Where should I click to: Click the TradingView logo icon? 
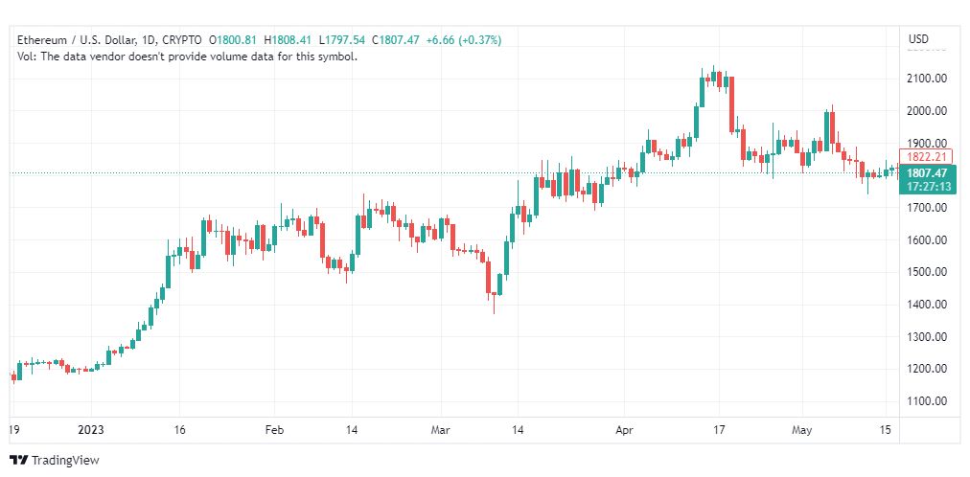(19, 461)
